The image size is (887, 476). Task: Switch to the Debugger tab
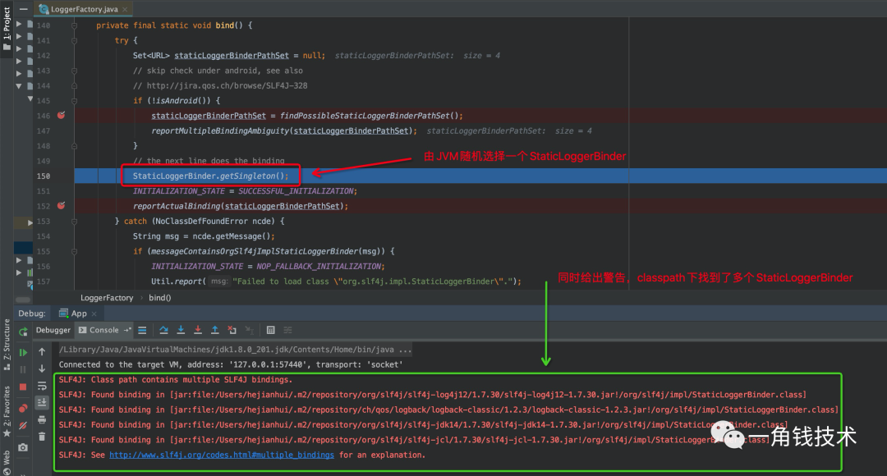click(x=53, y=330)
